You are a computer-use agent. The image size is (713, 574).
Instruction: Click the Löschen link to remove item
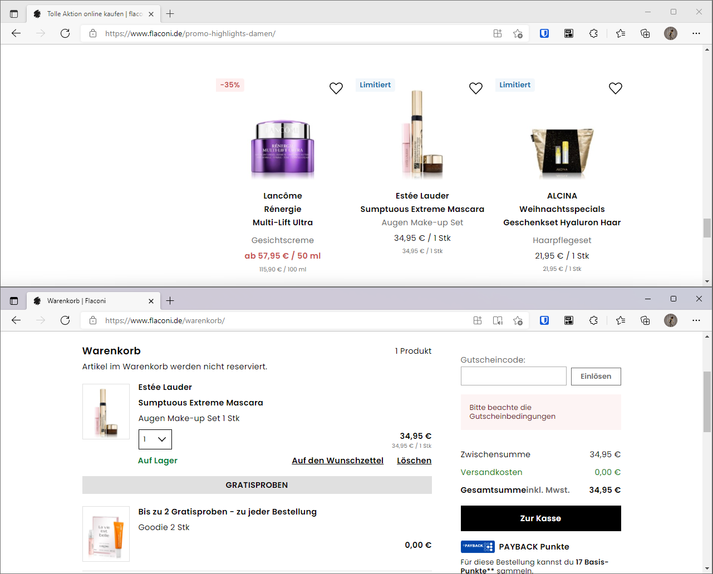point(414,461)
